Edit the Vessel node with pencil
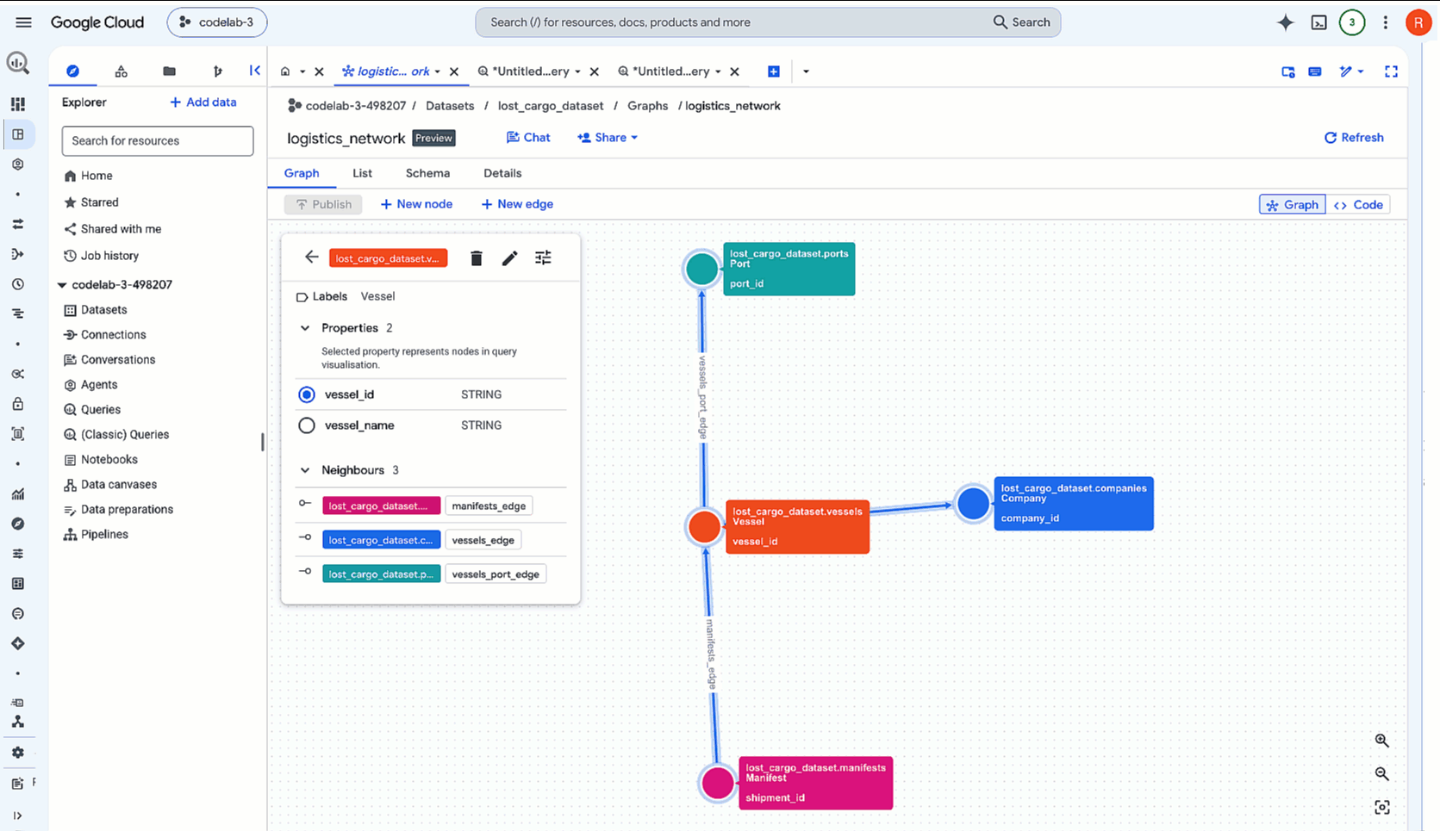 tap(510, 258)
